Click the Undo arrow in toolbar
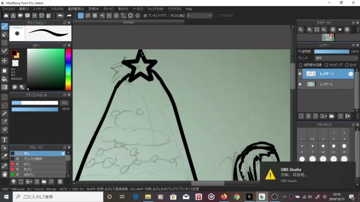 tap(60, 16)
